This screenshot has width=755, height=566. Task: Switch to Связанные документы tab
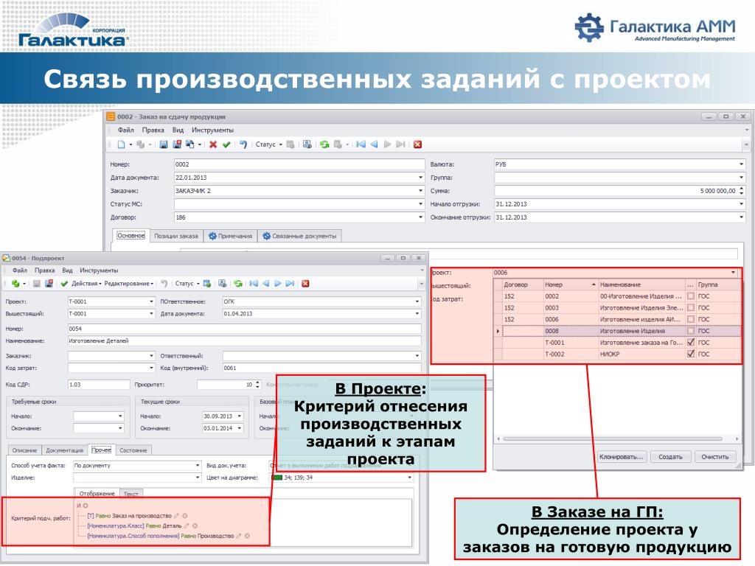point(299,236)
